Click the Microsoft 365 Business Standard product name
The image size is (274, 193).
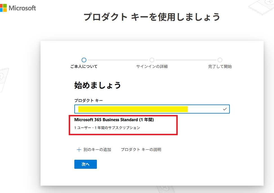(x=114, y=120)
